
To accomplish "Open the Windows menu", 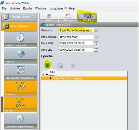I will click(41, 8).
